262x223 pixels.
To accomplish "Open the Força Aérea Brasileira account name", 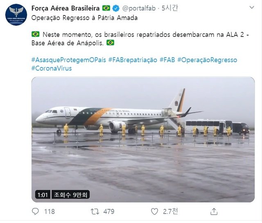I will pos(65,8).
